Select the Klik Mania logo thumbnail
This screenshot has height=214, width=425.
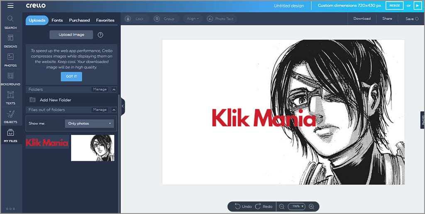click(x=47, y=142)
